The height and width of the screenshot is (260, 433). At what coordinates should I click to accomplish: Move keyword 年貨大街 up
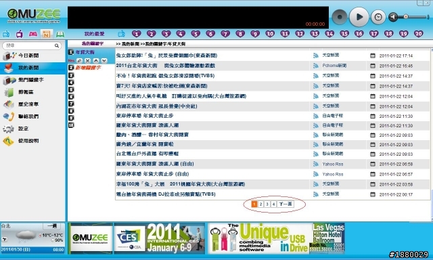click(x=96, y=60)
